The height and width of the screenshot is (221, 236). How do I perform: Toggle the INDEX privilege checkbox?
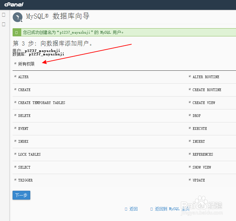click(15, 141)
